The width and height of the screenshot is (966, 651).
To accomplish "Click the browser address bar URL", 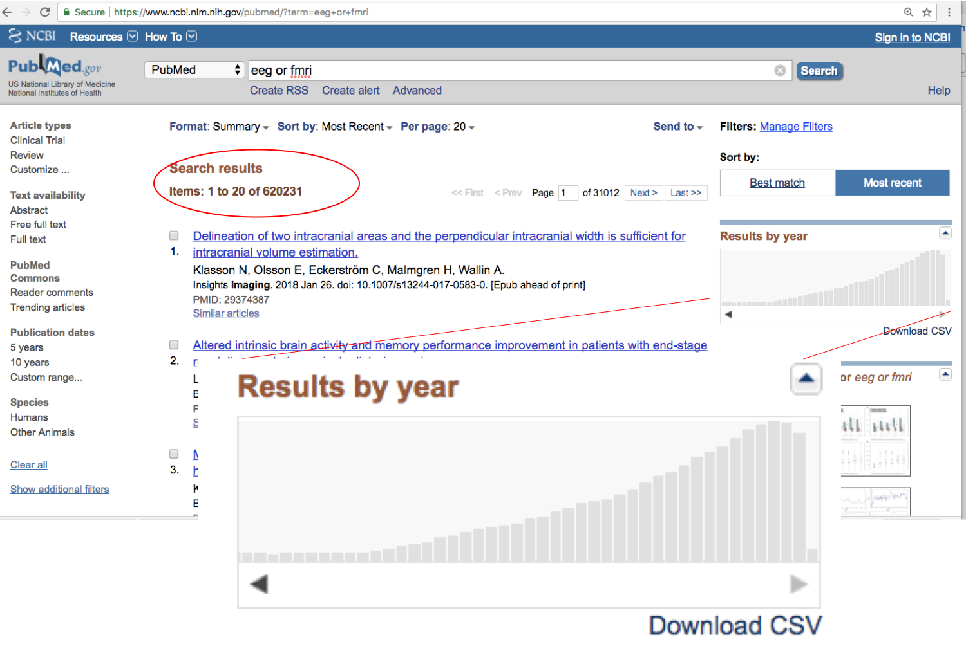I will (x=241, y=12).
